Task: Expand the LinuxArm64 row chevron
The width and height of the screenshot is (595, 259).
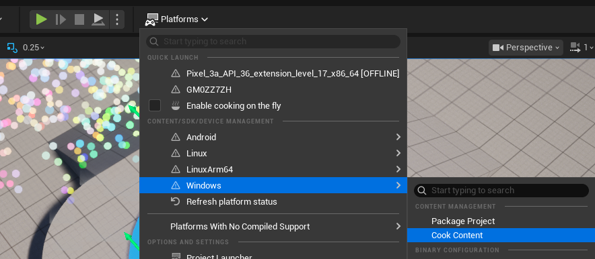Action: point(398,169)
